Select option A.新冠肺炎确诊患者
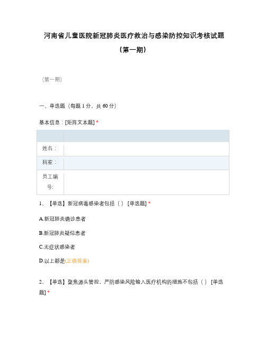This screenshot has height=344, width=266. [x=63, y=219]
